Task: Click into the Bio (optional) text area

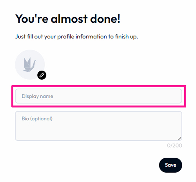Action: pos(98,126)
